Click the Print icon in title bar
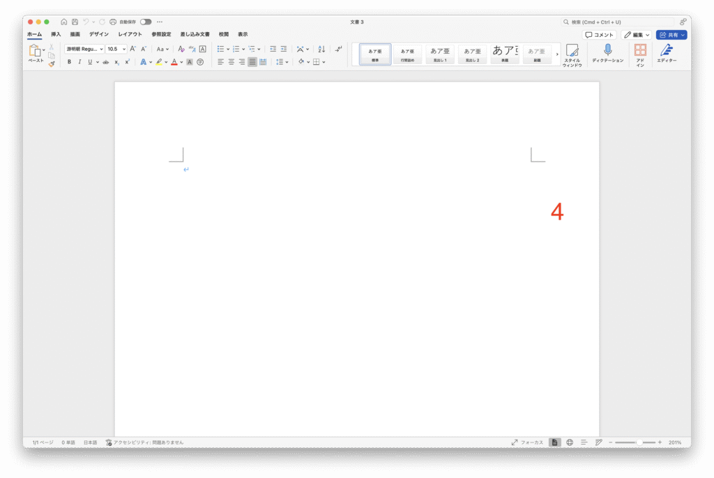Screen dimensions: 714x478 (113, 22)
